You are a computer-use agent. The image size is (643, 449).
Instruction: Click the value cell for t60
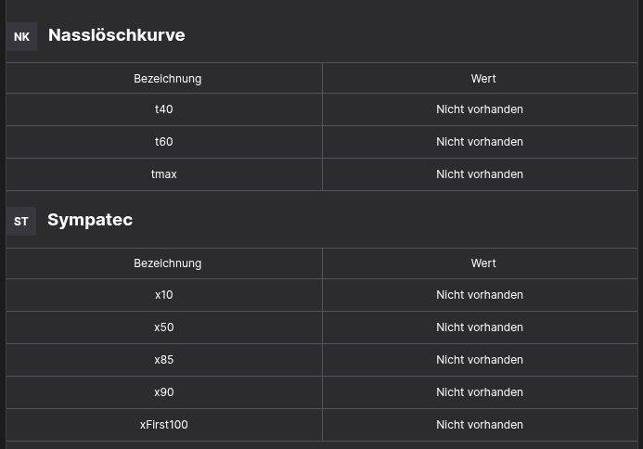(480, 142)
